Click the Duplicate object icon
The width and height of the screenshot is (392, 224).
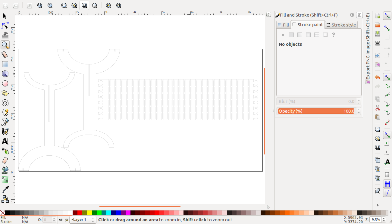(x=378, y=160)
